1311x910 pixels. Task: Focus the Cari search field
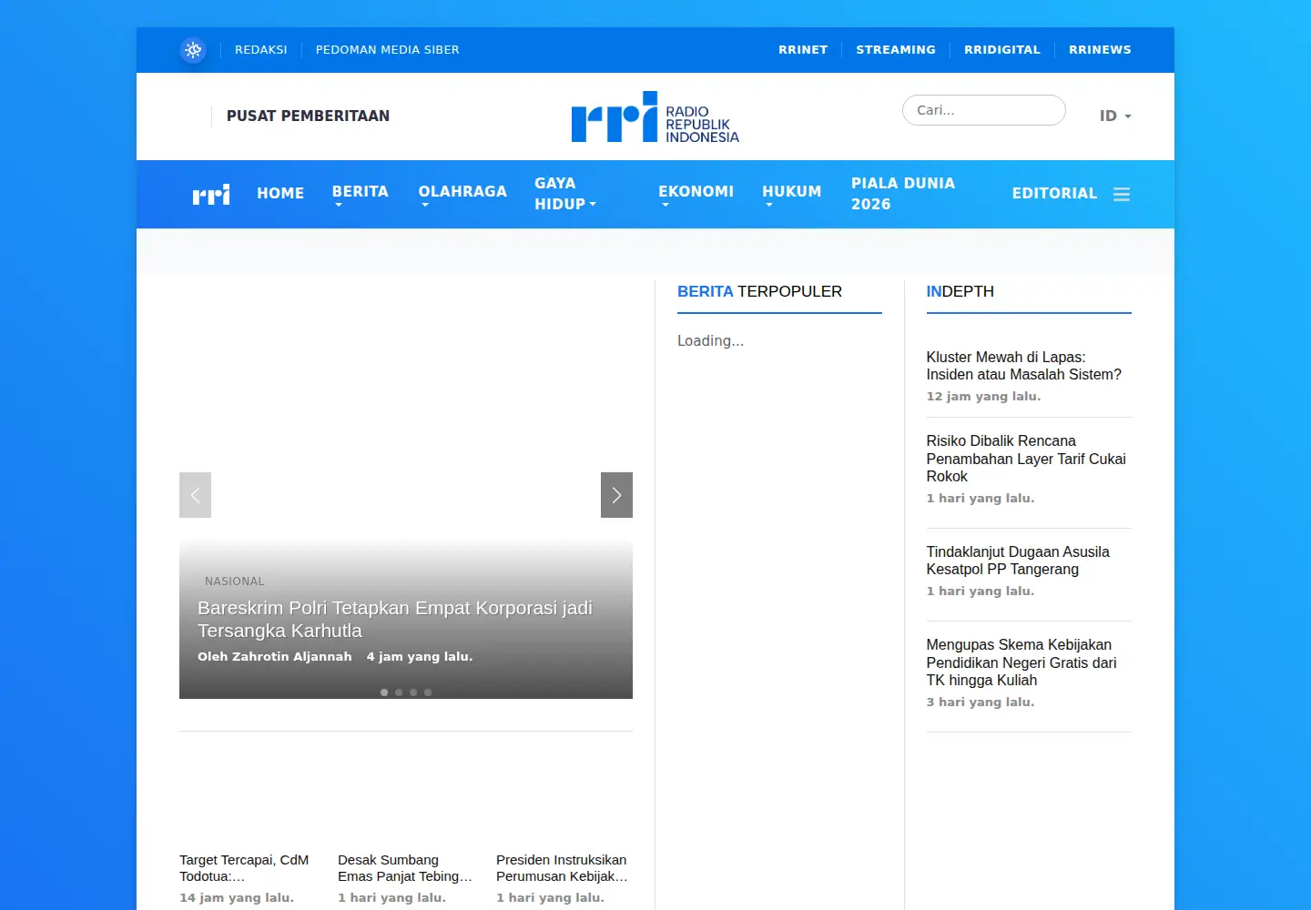984,110
